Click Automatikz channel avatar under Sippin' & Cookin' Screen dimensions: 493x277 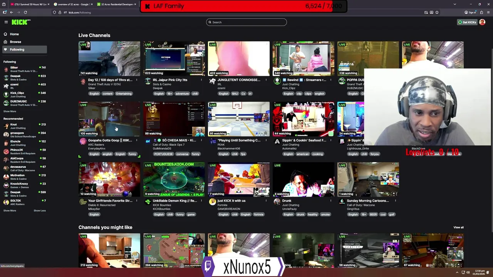[x=277, y=142]
